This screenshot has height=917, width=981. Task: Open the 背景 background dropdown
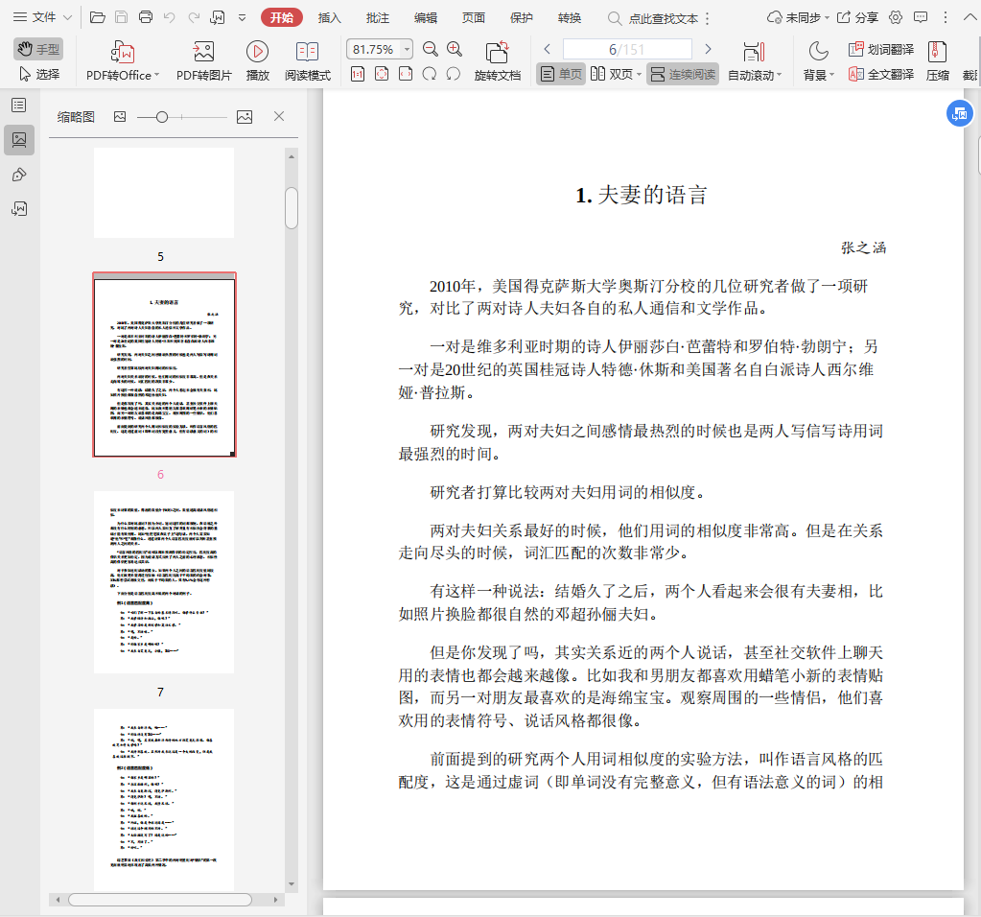point(818,60)
